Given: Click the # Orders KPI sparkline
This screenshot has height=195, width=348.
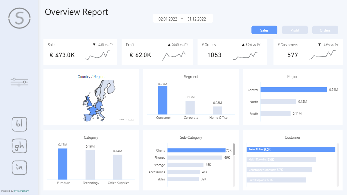Looking at the screenshot, I should click(246, 56).
